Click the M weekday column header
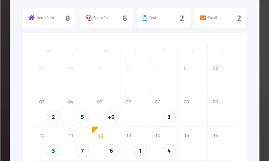 click(48, 51)
